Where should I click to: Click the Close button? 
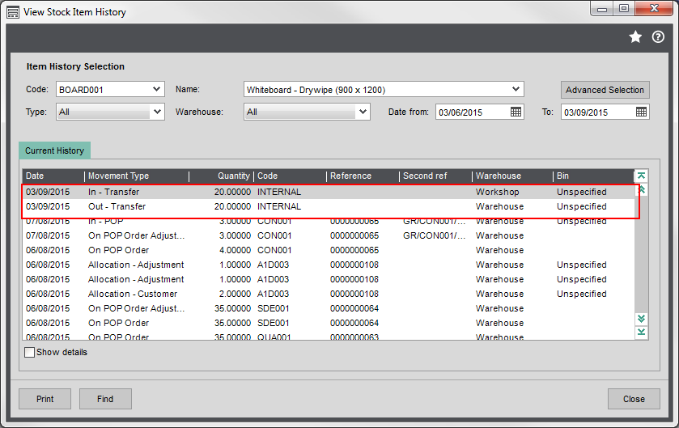point(634,399)
